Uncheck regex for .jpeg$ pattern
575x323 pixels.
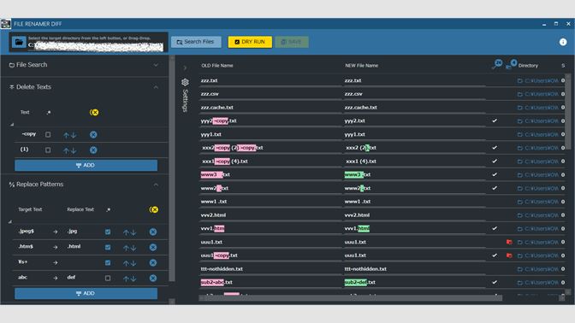click(108, 232)
